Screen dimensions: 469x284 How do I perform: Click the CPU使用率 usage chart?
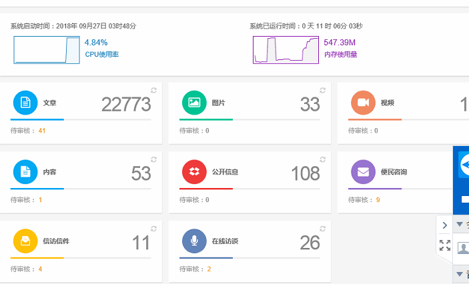click(47, 49)
